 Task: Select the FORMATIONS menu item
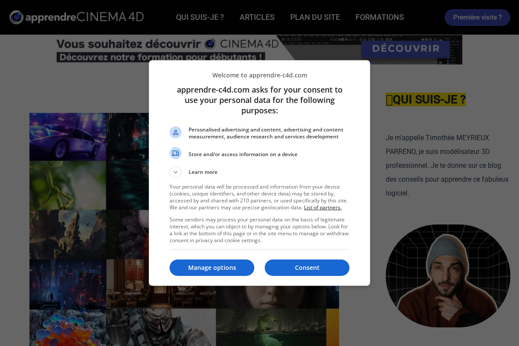(x=380, y=17)
